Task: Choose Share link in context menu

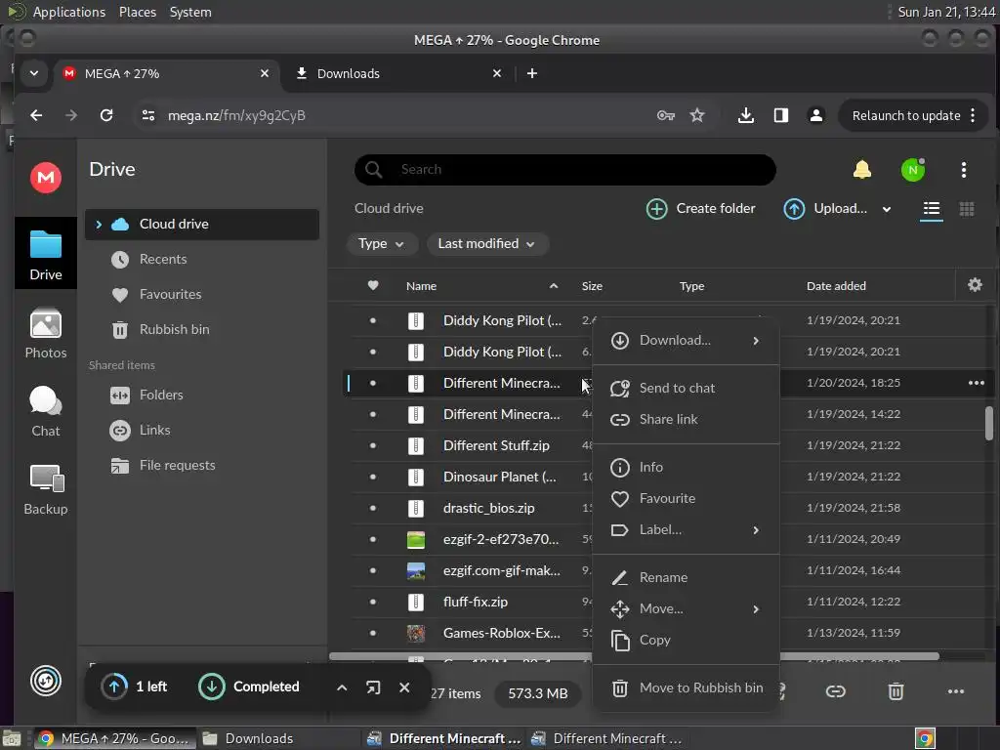Action: point(686,419)
